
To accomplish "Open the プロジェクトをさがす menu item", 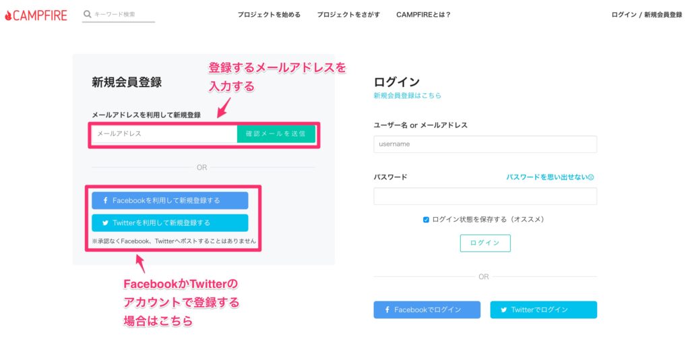I will 348,15.
